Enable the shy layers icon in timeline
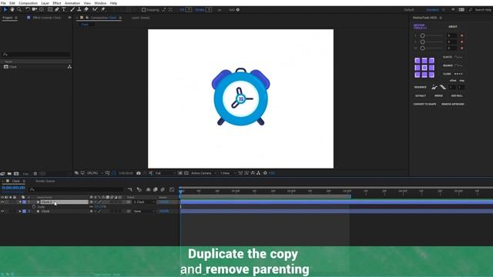493x277 pixels. [x=148, y=189]
